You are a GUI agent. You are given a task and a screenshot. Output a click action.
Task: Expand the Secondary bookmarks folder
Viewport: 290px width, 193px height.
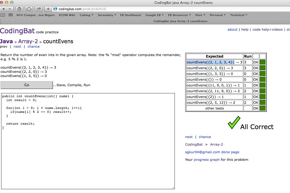coord(107,15)
